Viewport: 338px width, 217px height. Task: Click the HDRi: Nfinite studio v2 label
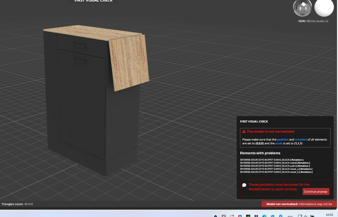click(x=313, y=21)
